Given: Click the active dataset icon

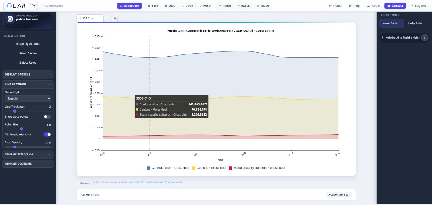Looking at the screenshot, I should click(x=10, y=19).
